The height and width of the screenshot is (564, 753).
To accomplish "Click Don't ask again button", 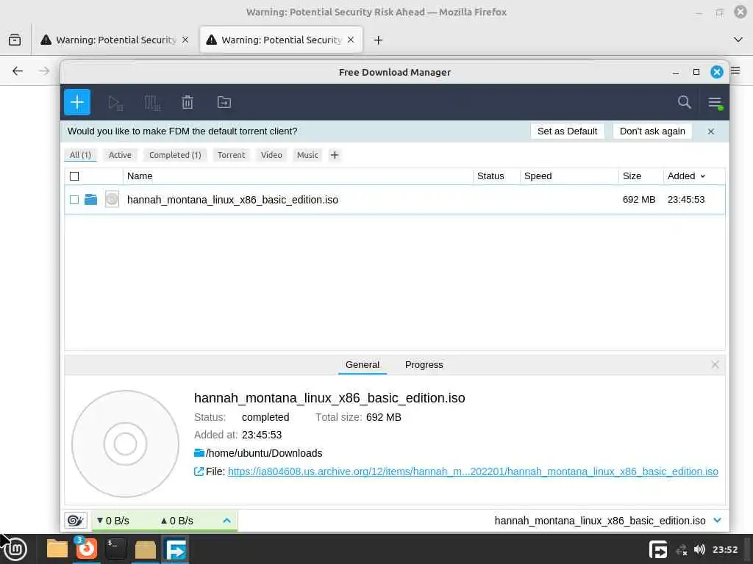I will tap(652, 131).
